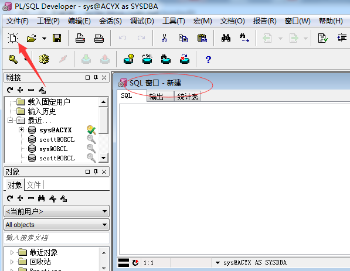Viewport: 350px width, 271px height.
Task: Open the All objects filter dropdown
Action: coord(57,225)
